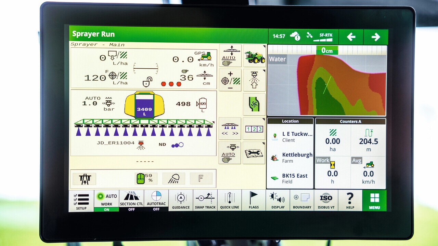
Task: Select client L E Tuckw... row
Action: click(x=290, y=137)
